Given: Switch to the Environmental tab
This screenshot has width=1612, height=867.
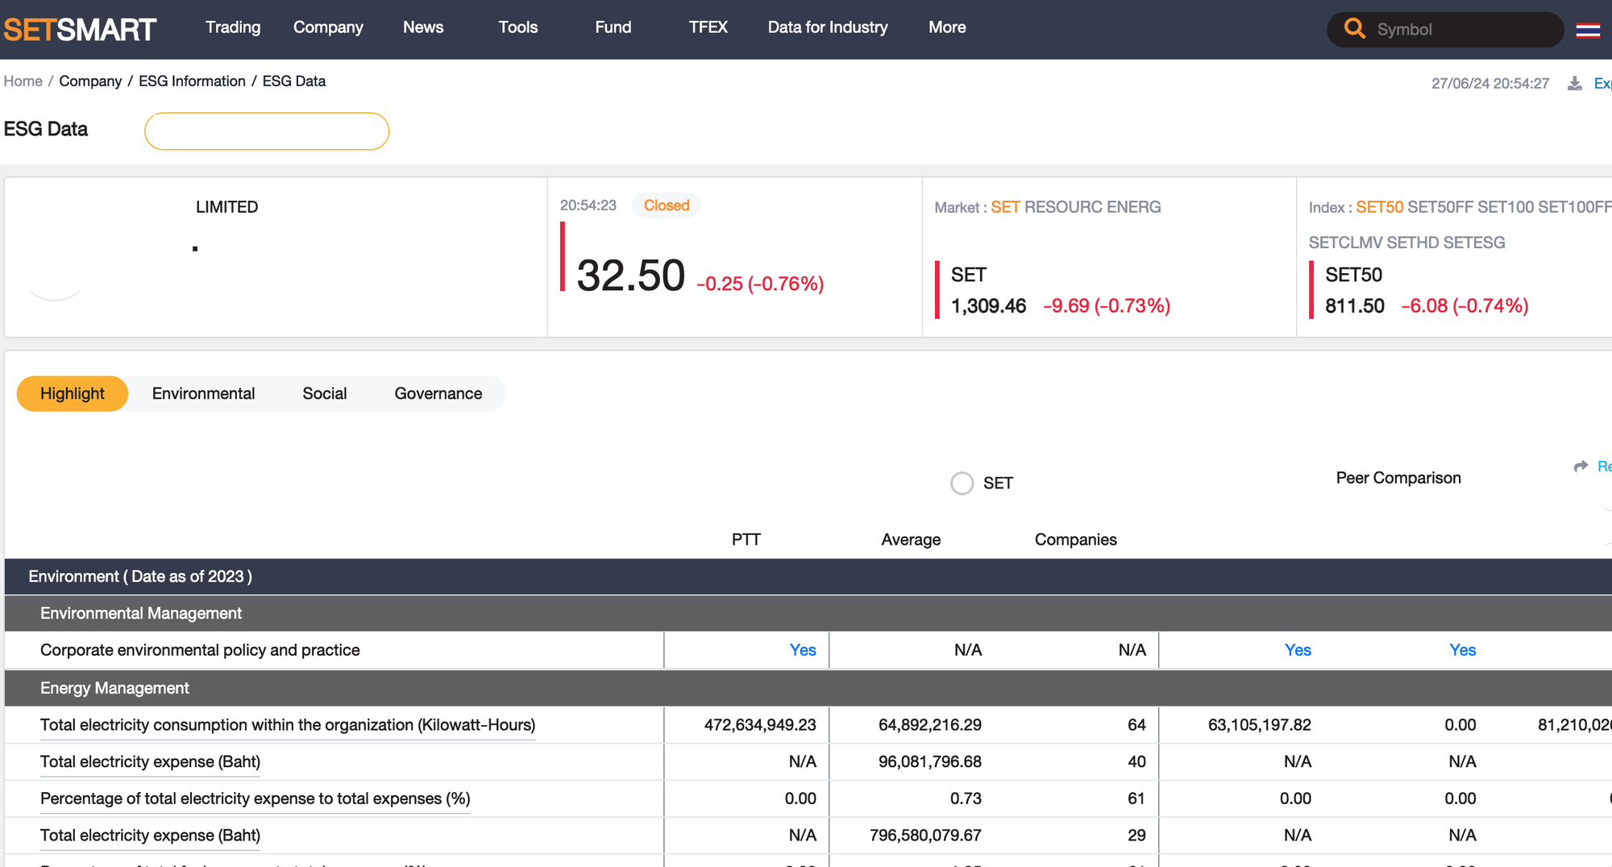Looking at the screenshot, I should point(203,393).
